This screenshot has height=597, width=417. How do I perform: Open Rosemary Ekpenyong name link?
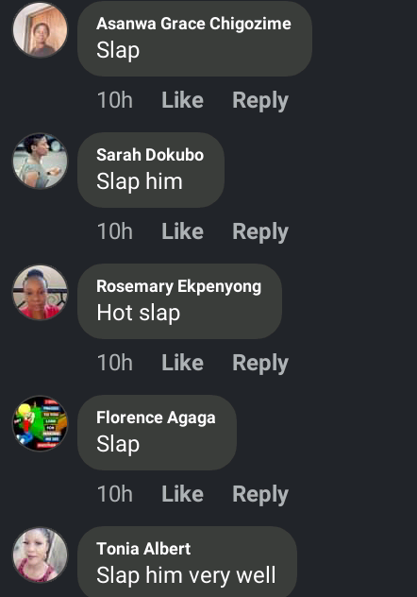[179, 287]
